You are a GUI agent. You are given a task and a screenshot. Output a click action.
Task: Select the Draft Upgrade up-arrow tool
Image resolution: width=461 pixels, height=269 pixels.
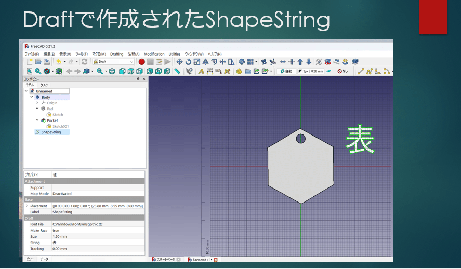300,62
